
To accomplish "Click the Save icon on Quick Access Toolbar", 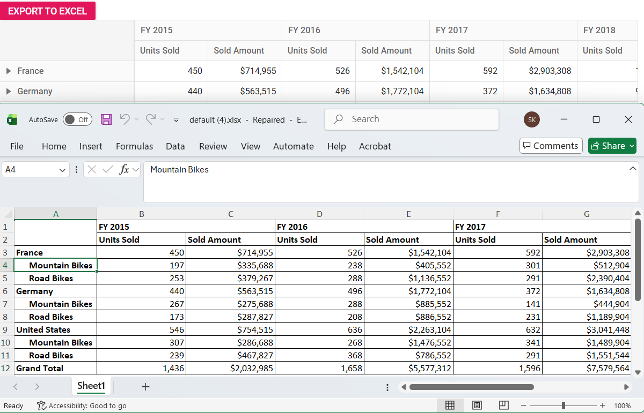I will point(106,119).
